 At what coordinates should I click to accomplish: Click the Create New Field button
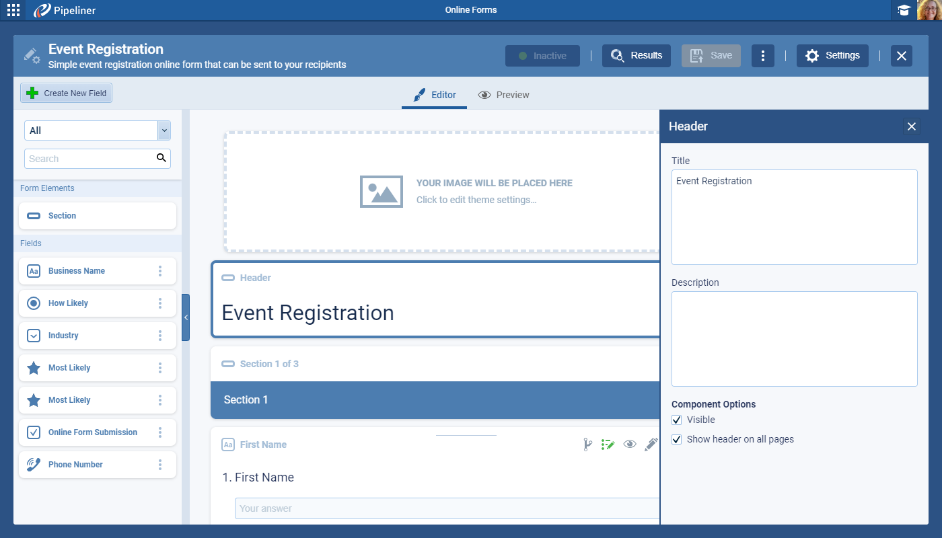click(x=67, y=93)
